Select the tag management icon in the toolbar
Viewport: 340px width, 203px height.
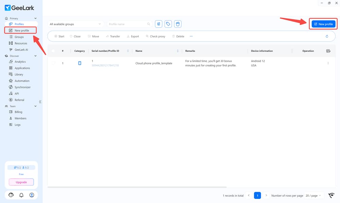168,24
